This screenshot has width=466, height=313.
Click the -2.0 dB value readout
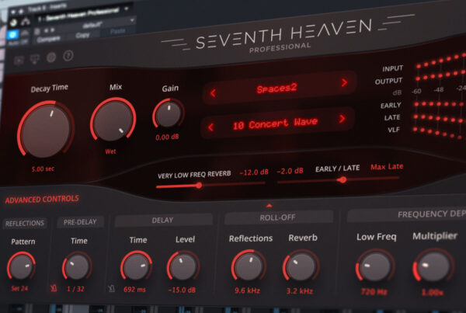(290, 171)
